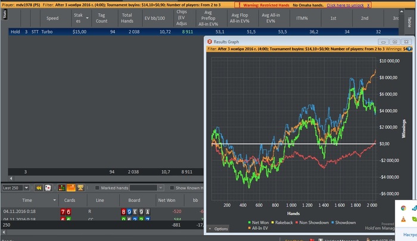The image size is (417, 241).
Task: Click the A board card
Action: 148,212
